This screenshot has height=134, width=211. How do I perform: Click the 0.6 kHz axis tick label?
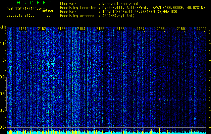click(3, 127)
